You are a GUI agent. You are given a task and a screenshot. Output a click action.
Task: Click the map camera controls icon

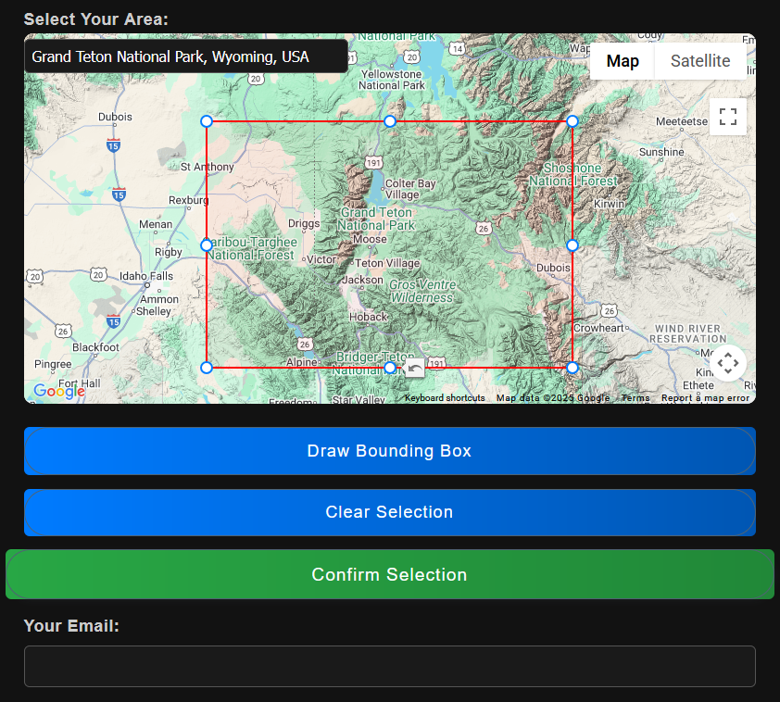(x=728, y=363)
